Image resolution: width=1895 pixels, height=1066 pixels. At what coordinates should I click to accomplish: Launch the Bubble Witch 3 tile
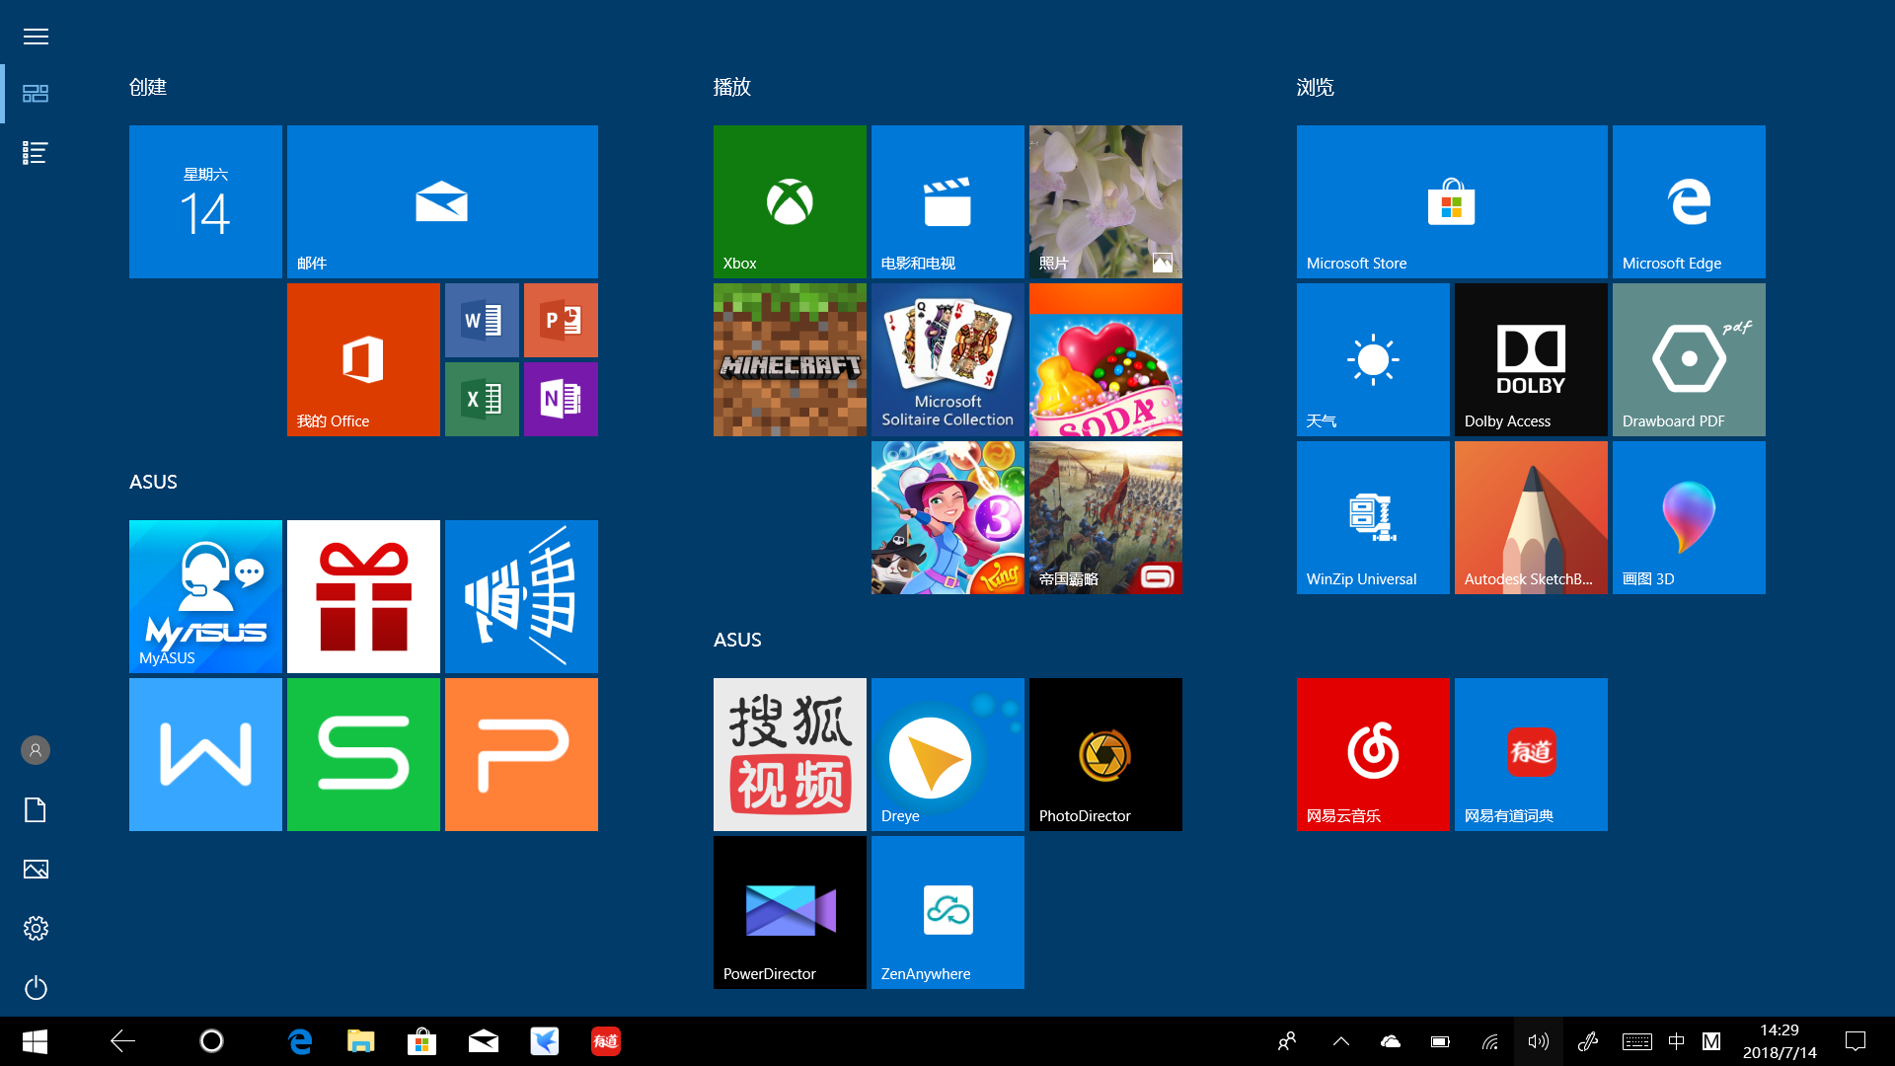(x=947, y=517)
